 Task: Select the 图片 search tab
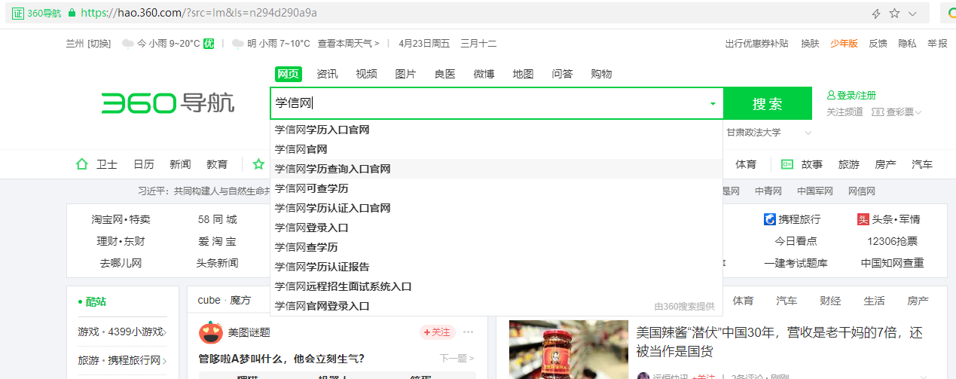(405, 74)
